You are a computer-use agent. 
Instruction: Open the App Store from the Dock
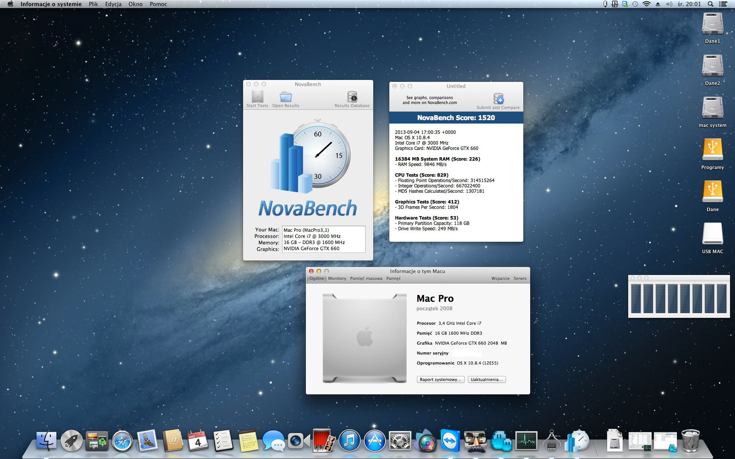(374, 441)
